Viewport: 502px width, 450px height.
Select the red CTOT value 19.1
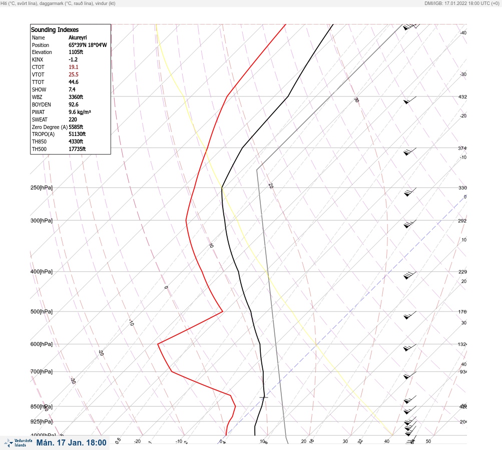73,67
